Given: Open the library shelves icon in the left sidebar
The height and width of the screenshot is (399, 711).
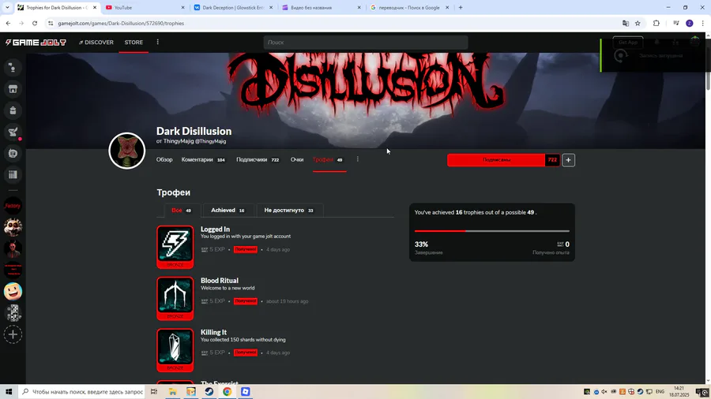Looking at the screenshot, I should [13, 174].
